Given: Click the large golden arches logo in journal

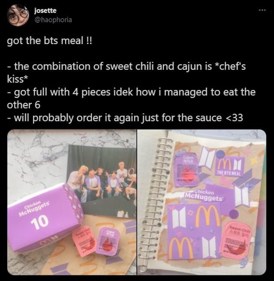Looking at the screenshot, I should pos(208,216).
